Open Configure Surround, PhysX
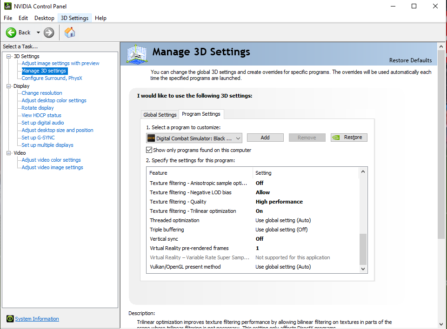 [x=52, y=78]
